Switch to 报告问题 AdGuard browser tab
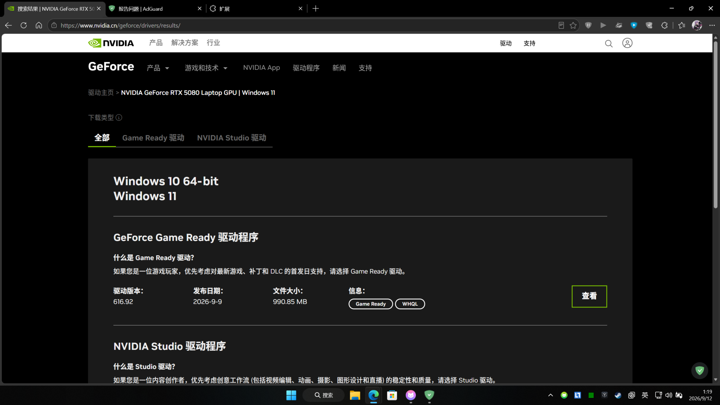This screenshot has width=720, height=405. pos(156,9)
